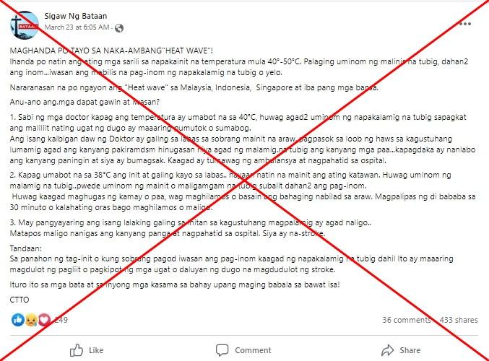View the 249 reactions count
The height and width of the screenshot is (361, 489).
point(61,320)
